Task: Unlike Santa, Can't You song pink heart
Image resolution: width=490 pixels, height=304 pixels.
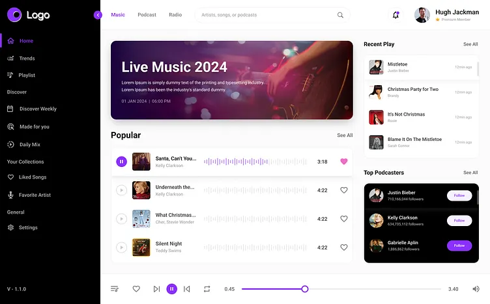Action: click(x=344, y=162)
